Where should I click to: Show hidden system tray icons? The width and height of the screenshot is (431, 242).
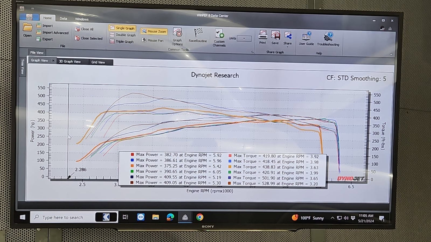(x=332, y=218)
